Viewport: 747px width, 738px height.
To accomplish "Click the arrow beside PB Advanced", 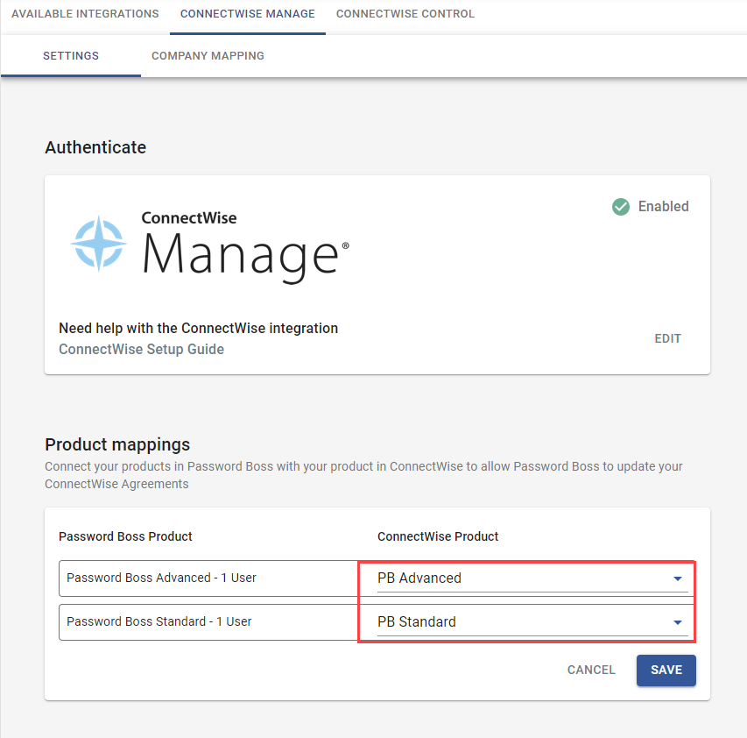I will (x=678, y=578).
